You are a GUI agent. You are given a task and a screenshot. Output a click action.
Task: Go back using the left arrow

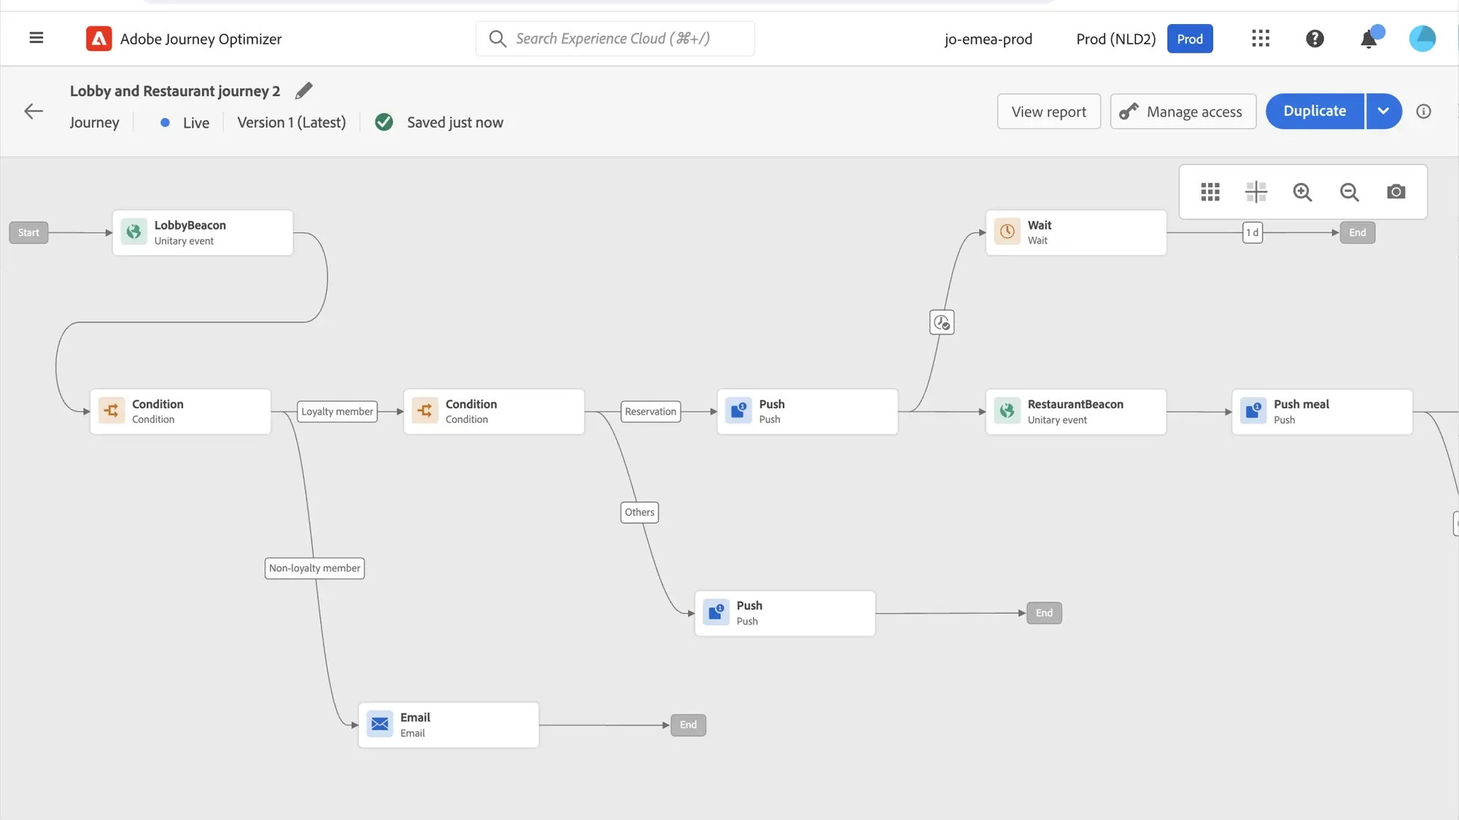[34, 112]
